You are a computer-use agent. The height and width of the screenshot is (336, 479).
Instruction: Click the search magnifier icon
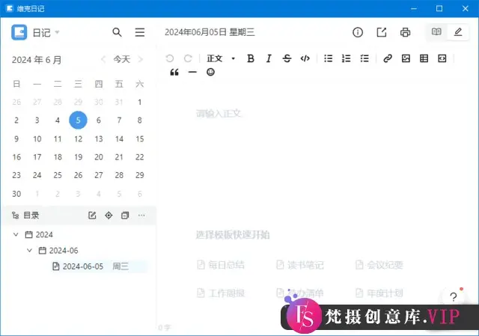(x=117, y=32)
